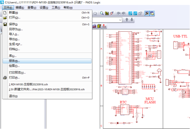Open the 工具 menu
Screen dimensions: 190x129
coord(56,8)
